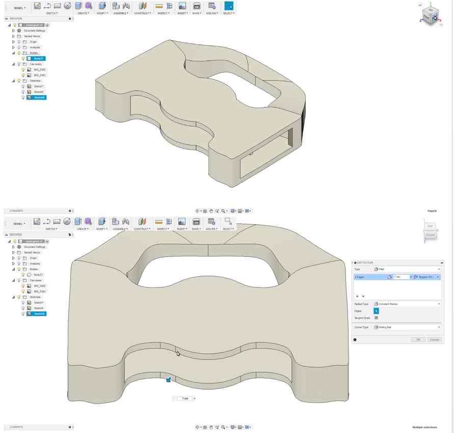454x433 pixels.
Task: Click New Component icon in lower view toolbar
Action: [x=116, y=222]
